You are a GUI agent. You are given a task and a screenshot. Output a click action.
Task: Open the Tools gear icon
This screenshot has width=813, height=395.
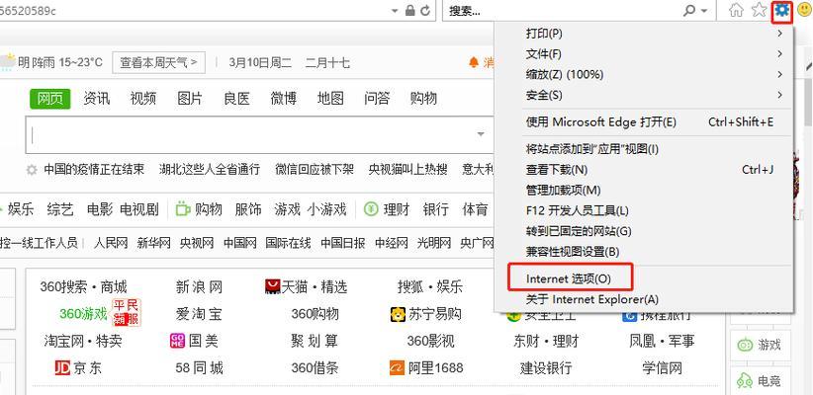[782, 10]
